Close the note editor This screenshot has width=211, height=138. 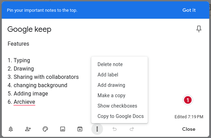[189, 129]
